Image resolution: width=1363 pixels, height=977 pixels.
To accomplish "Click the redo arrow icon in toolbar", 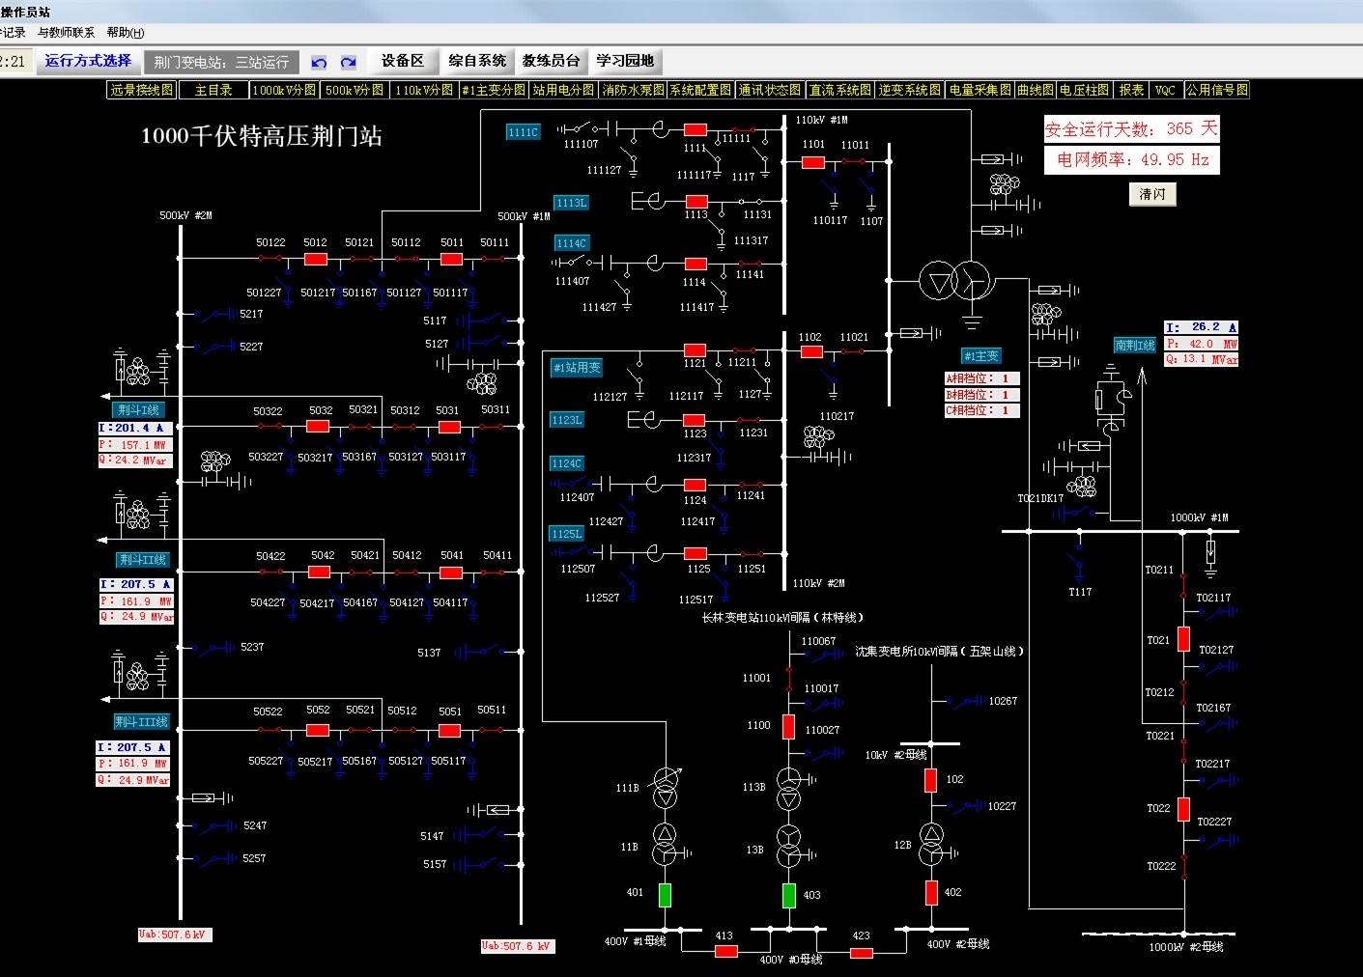I will click(349, 62).
